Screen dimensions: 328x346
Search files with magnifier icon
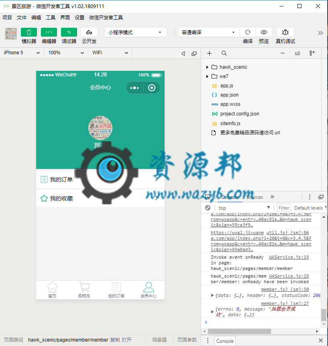click(224, 53)
